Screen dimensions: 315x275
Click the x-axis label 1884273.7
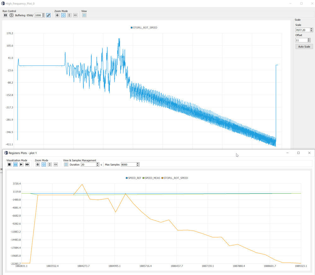[x=84, y=266]
